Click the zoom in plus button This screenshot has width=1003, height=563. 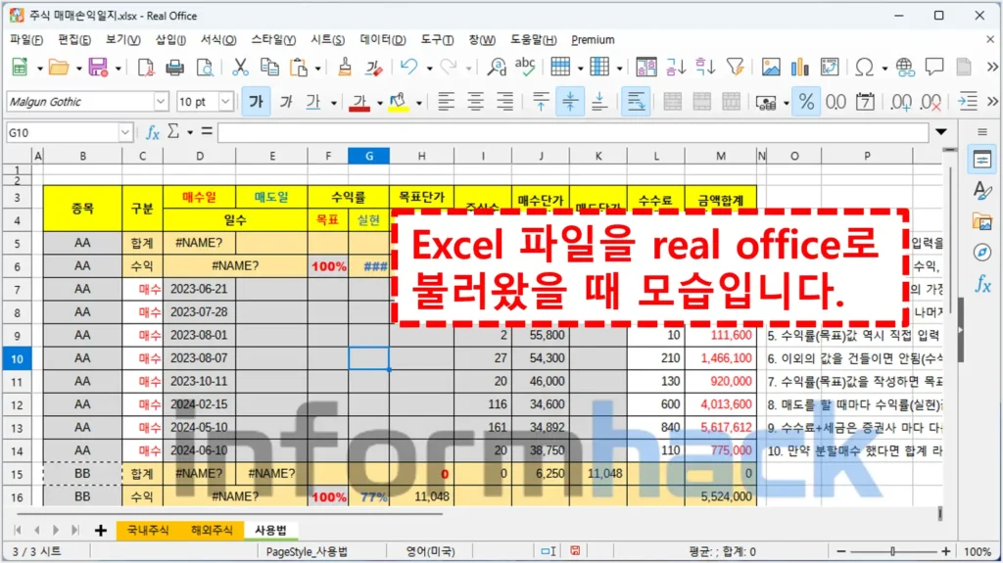pos(945,551)
